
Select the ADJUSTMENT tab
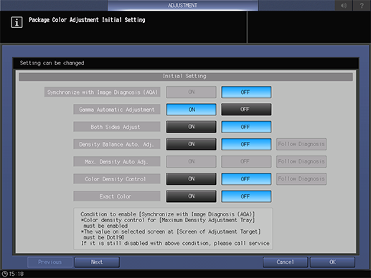coord(182,5)
